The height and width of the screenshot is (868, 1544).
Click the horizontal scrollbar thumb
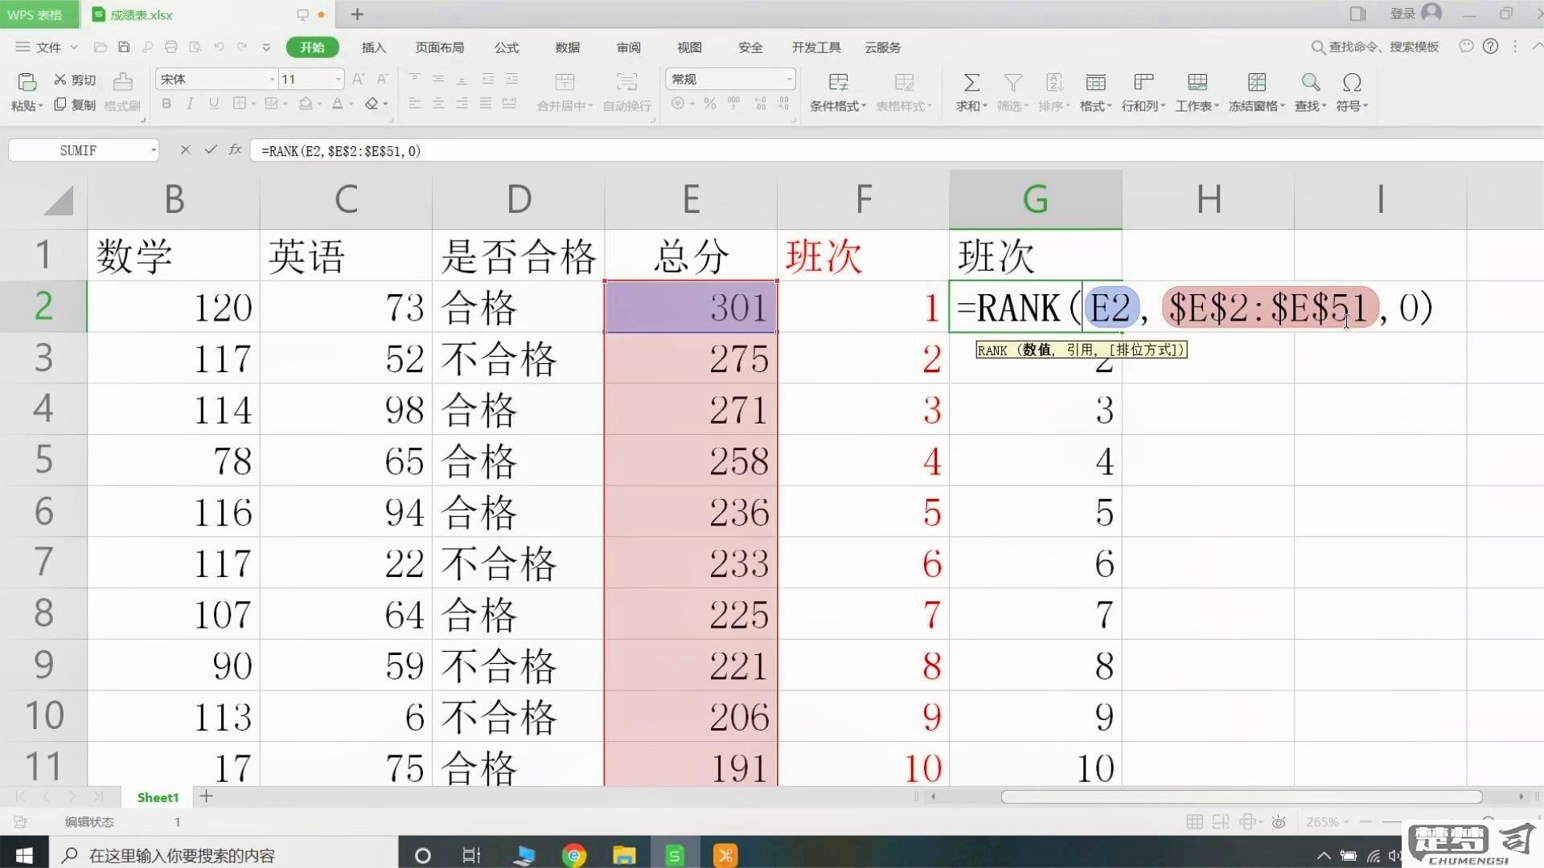point(1241,796)
